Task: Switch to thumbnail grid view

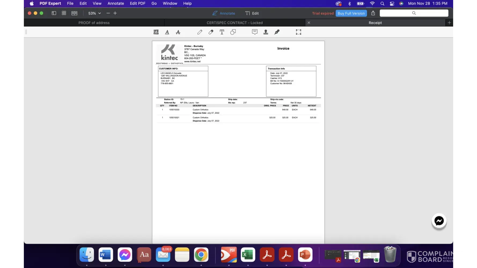Action: tap(64, 13)
